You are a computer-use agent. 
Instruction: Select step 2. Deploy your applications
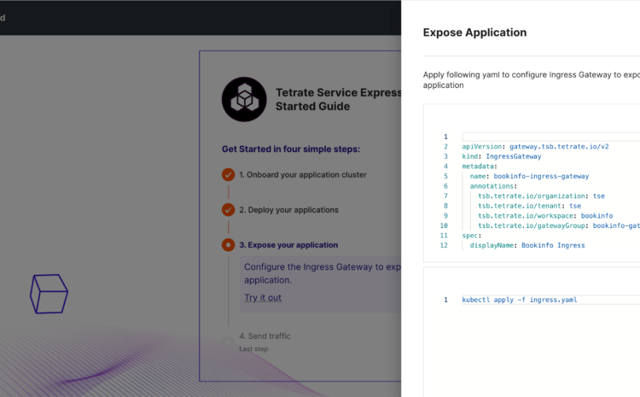pos(288,209)
